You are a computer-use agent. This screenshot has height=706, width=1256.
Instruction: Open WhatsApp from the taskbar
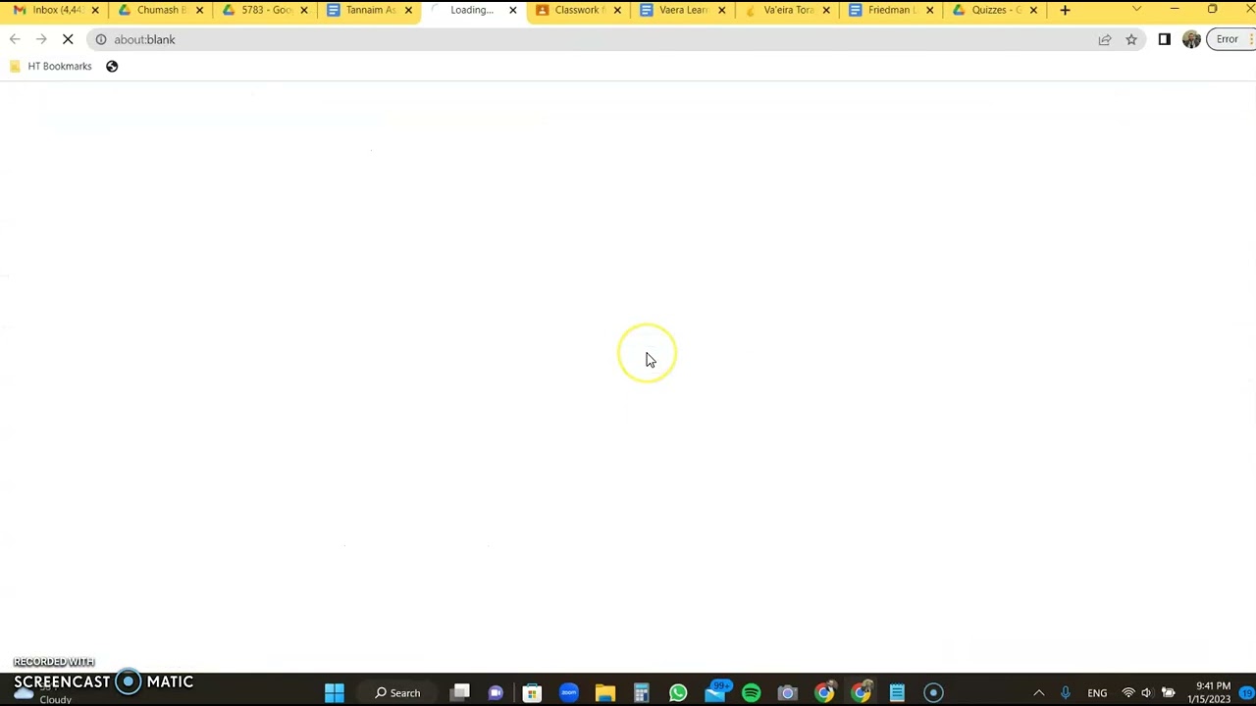coord(678,693)
